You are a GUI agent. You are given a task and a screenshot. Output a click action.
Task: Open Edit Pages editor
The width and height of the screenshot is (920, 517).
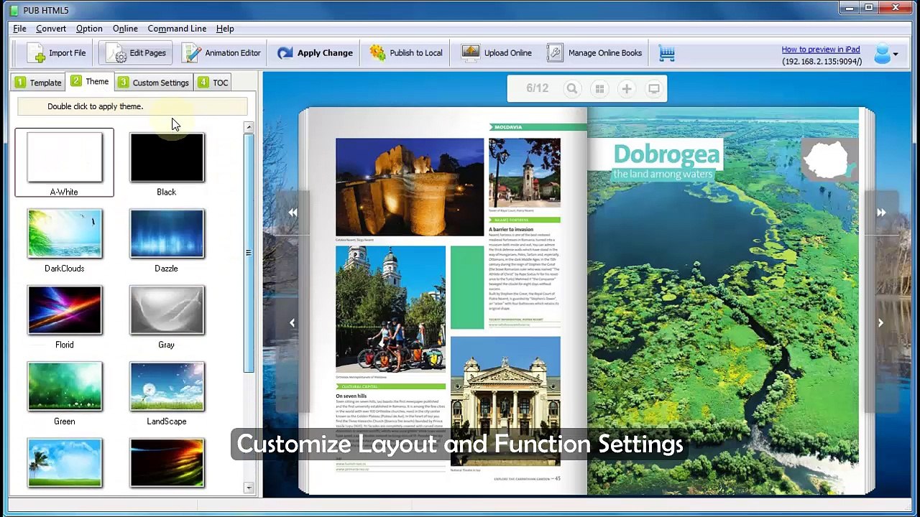[x=136, y=53]
